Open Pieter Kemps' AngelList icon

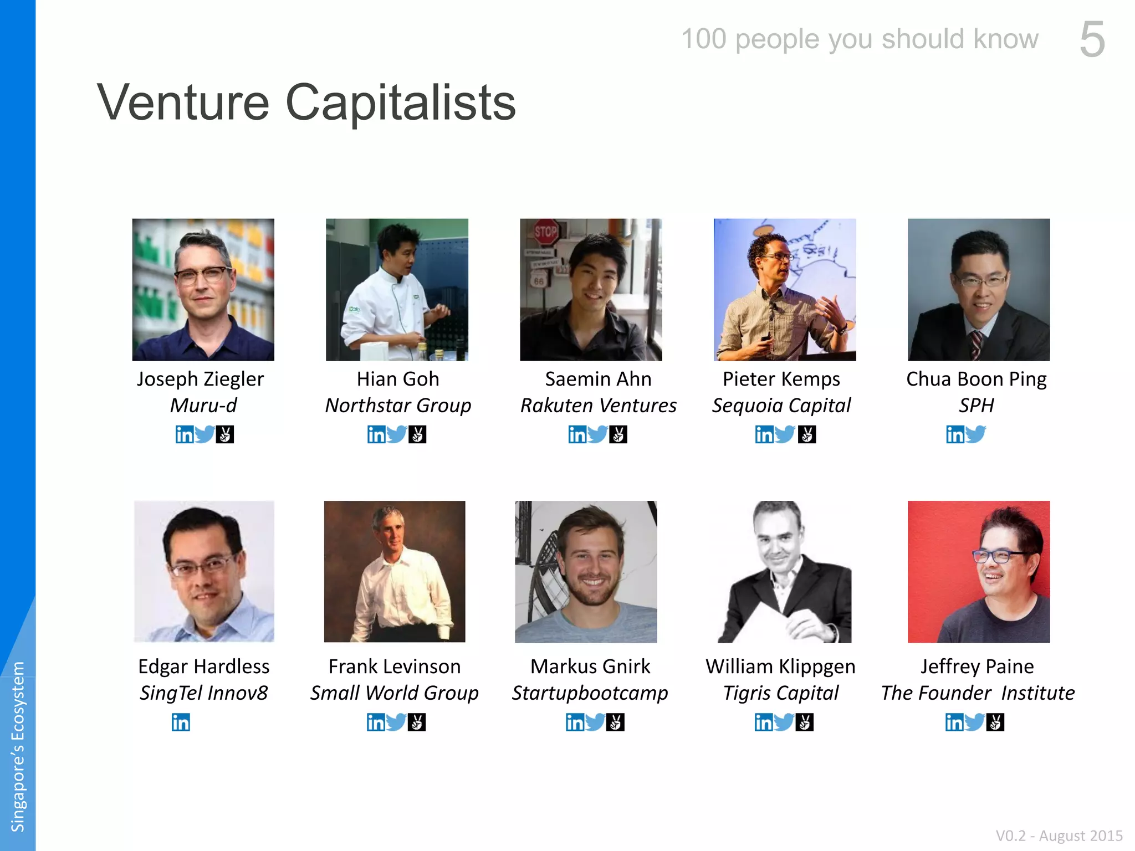[807, 434]
